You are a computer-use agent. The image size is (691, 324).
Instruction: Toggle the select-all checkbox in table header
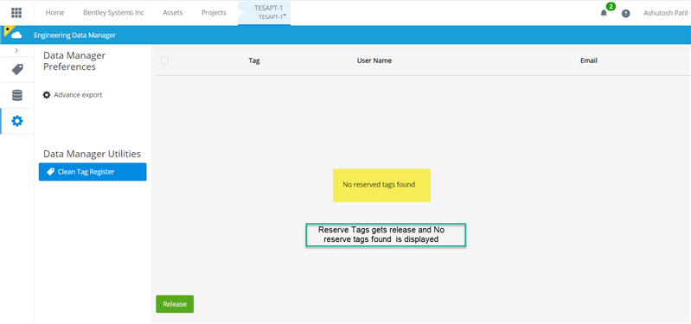[165, 60]
